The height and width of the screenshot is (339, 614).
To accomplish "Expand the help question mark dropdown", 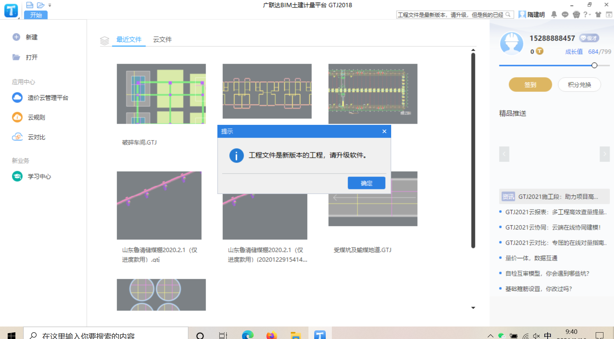I will [x=587, y=14].
